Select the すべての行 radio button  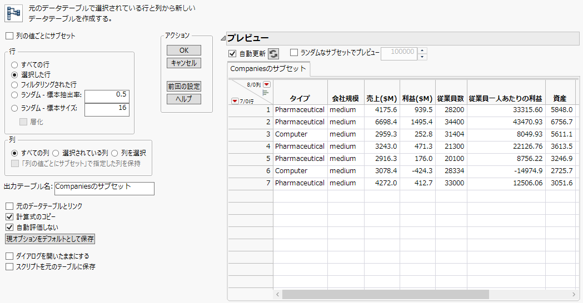(x=15, y=65)
